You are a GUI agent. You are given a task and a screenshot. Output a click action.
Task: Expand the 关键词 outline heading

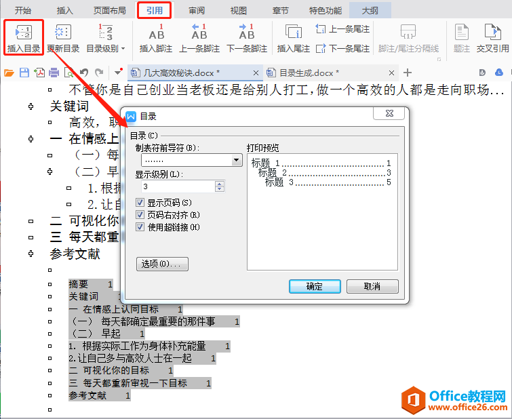(31, 106)
